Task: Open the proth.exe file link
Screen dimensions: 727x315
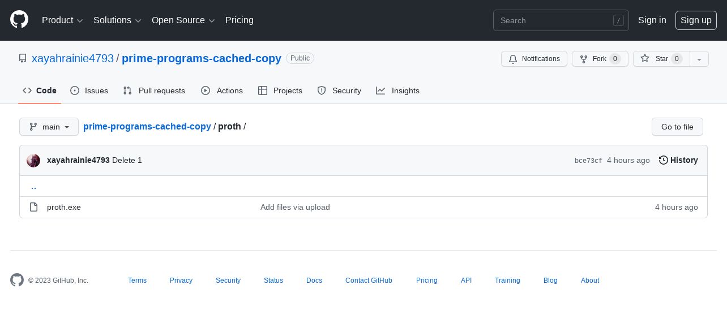Action: (64, 207)
